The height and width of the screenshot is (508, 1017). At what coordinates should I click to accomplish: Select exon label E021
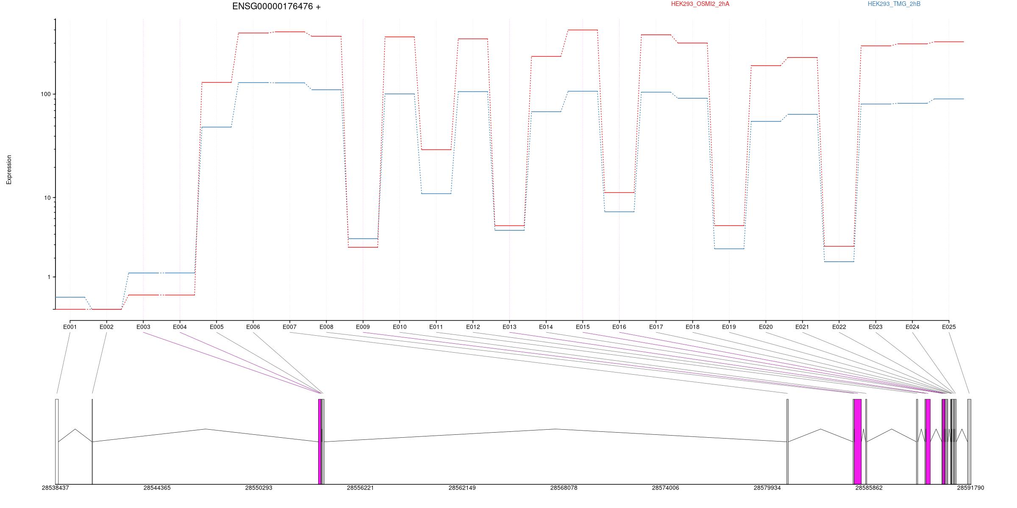click(x=802, y=327)
